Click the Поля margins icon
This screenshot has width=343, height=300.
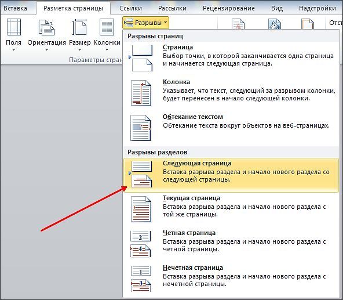point(14,27)
